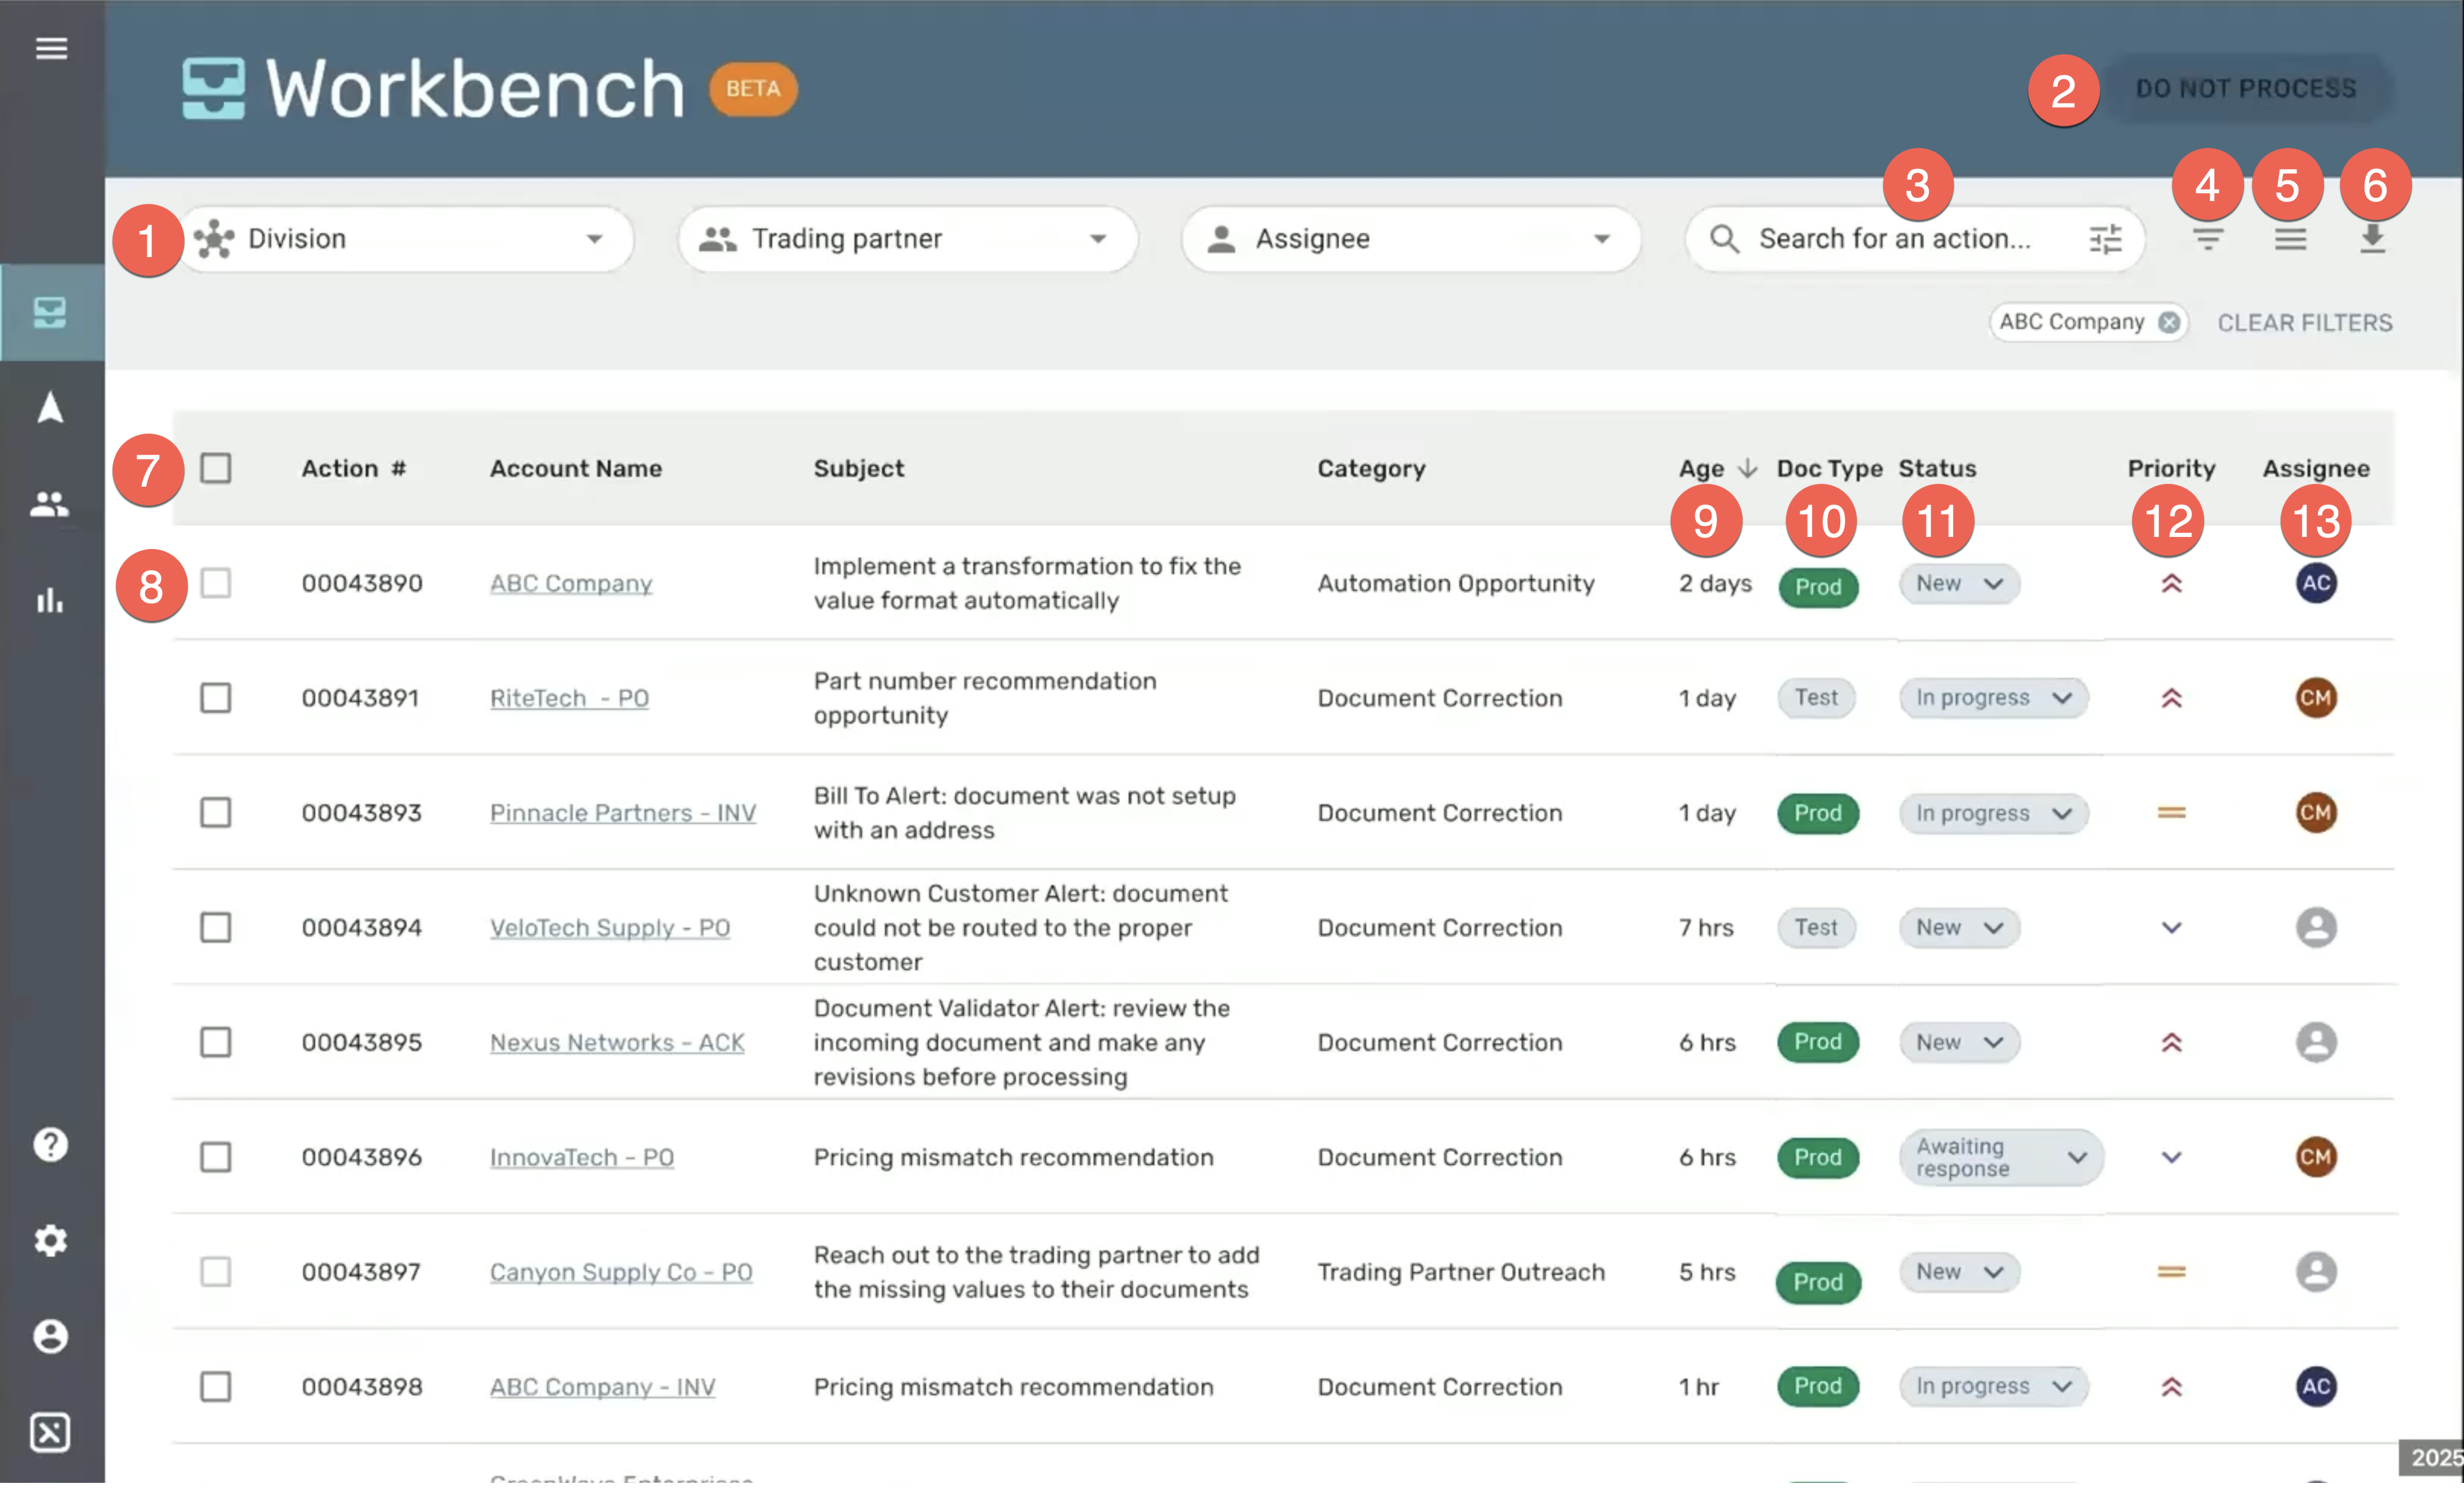Open Awaiting response status dropdown

(2001, 1157)
